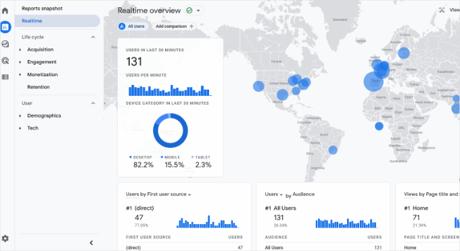Click the users per minute bar chart
This screenshot has height=251, width=460.
(170, 90)
